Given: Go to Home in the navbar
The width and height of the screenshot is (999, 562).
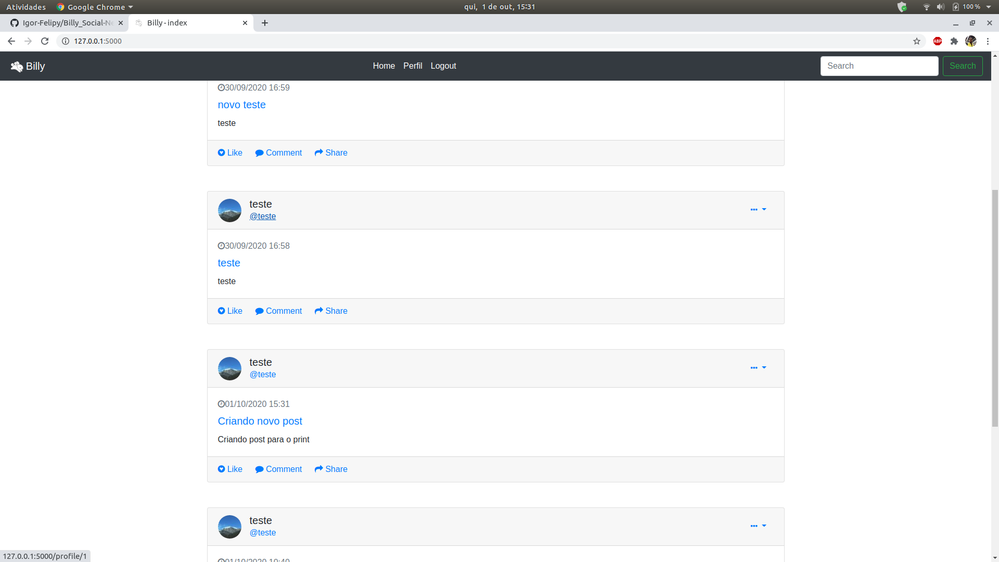Looking at the screenshot, I should 384,66.
